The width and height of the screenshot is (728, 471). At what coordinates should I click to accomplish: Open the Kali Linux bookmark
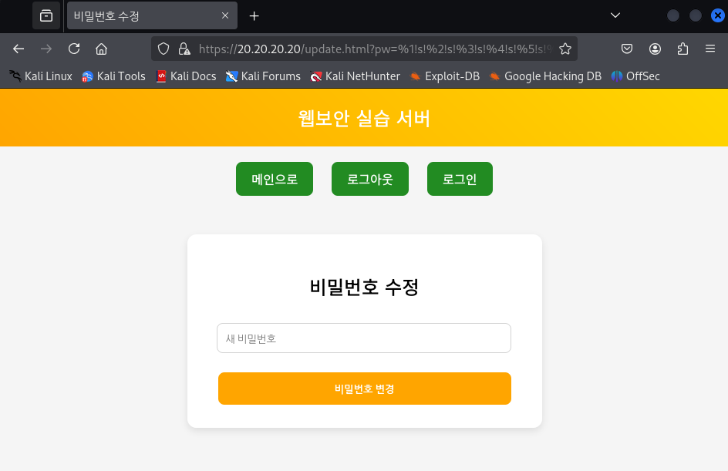click(x=41, y=76)
